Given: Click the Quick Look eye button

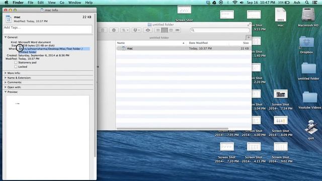Looking at the screenshot, I should point(148,30).
